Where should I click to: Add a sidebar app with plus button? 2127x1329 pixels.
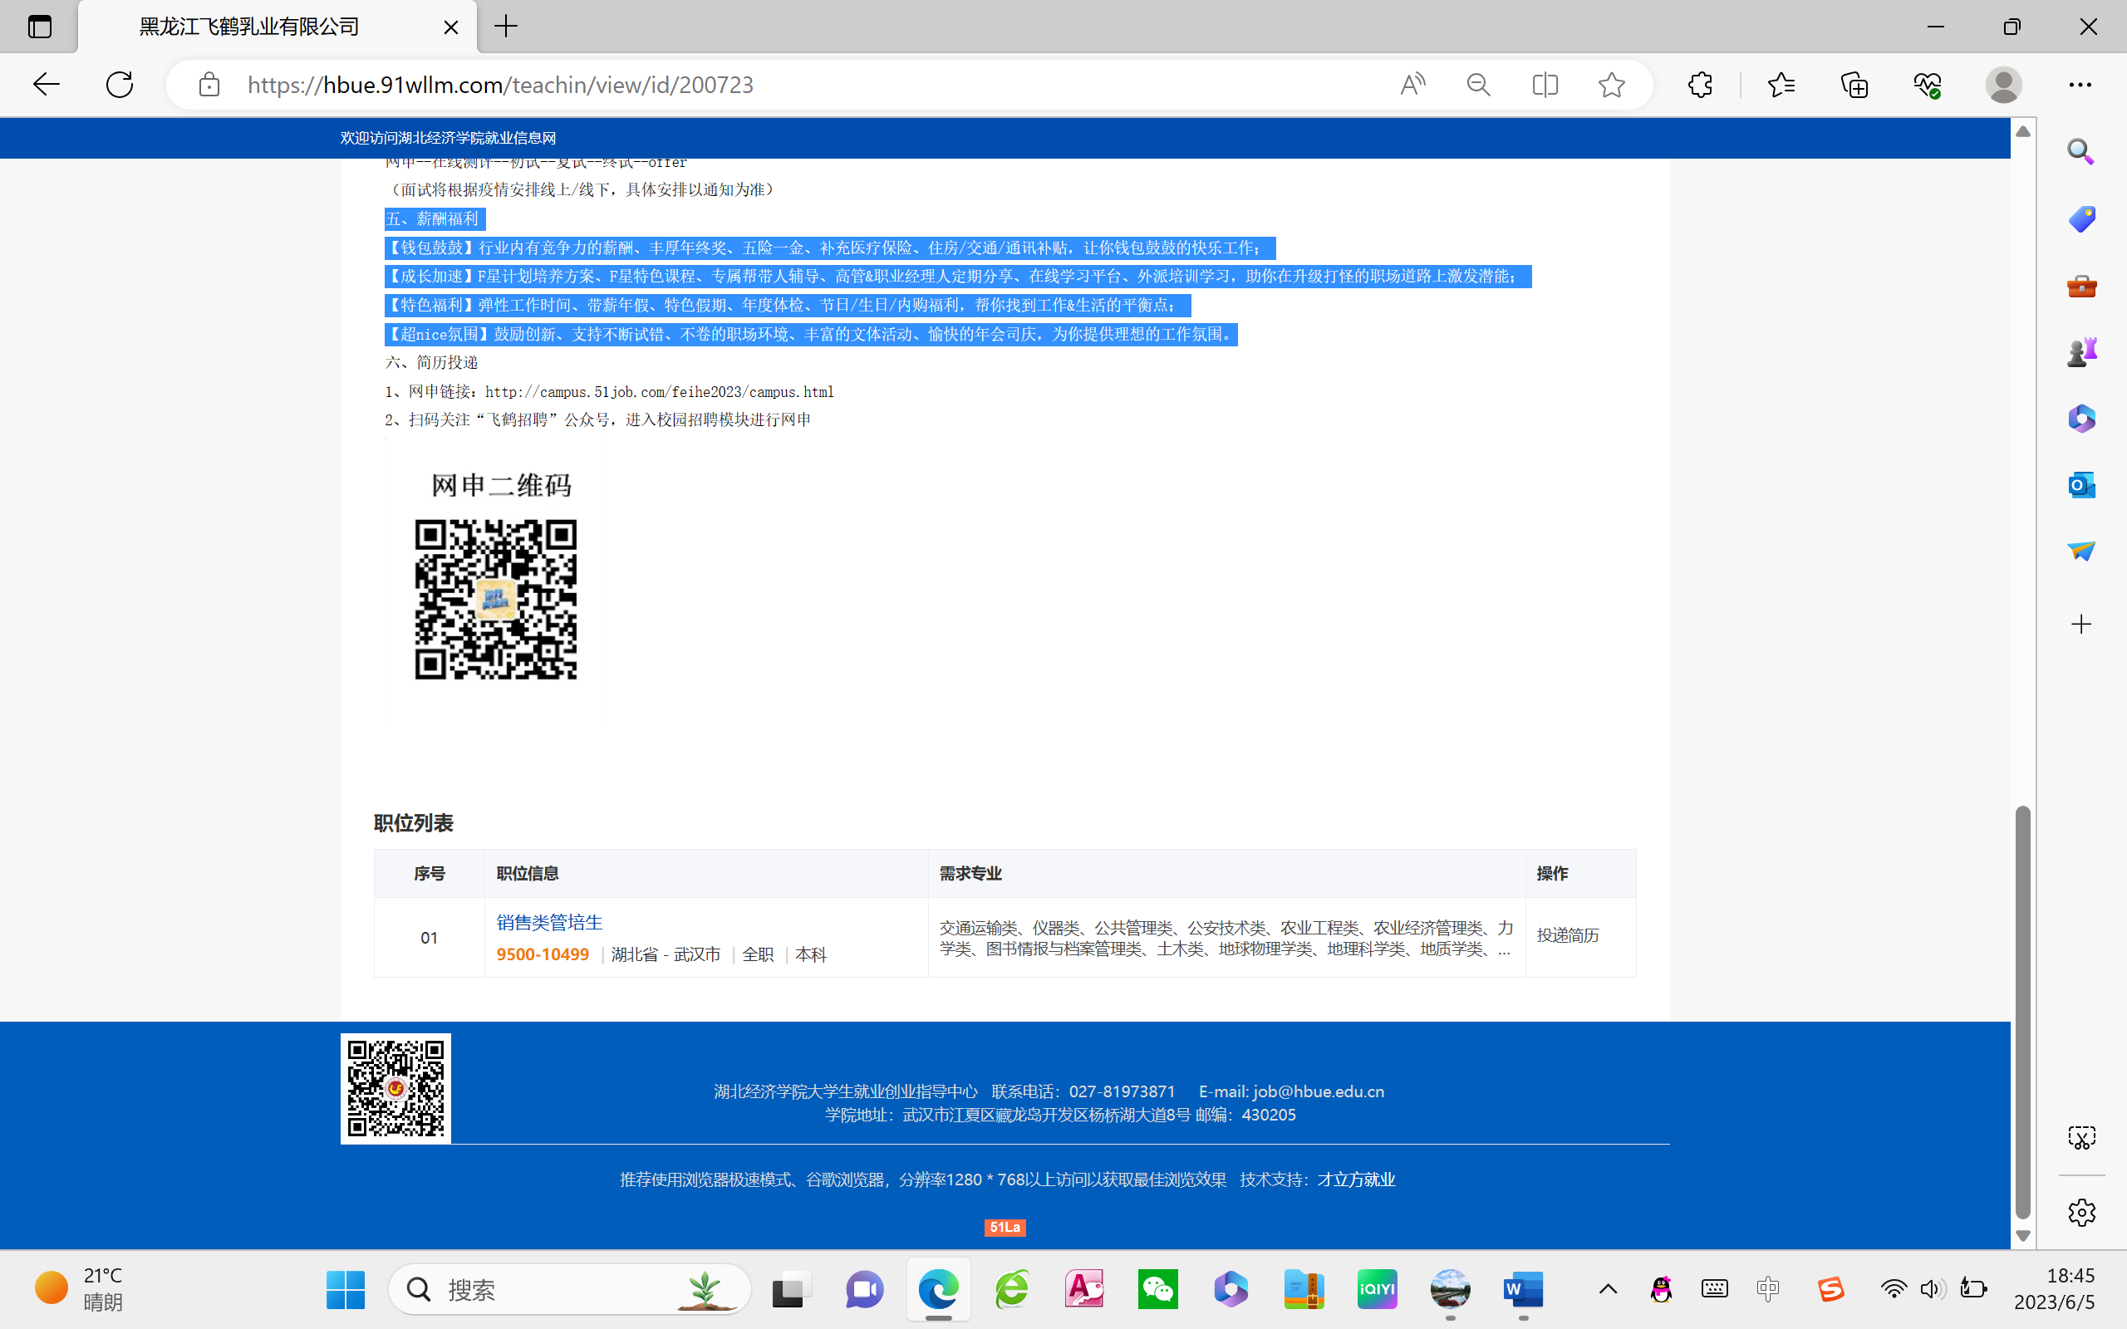pos(2080,624)
